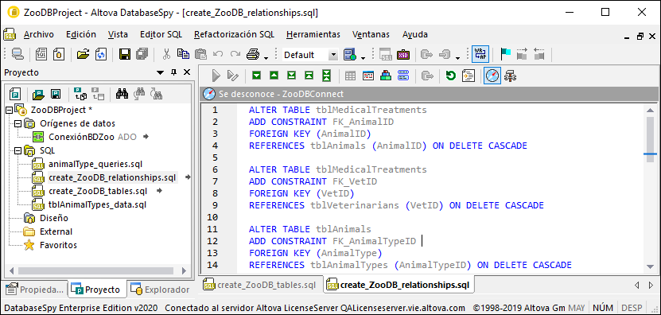Toggle the highlighted compass button in SQL toolbar
Viewport: 661px width, 315px height.
[492, 76]
